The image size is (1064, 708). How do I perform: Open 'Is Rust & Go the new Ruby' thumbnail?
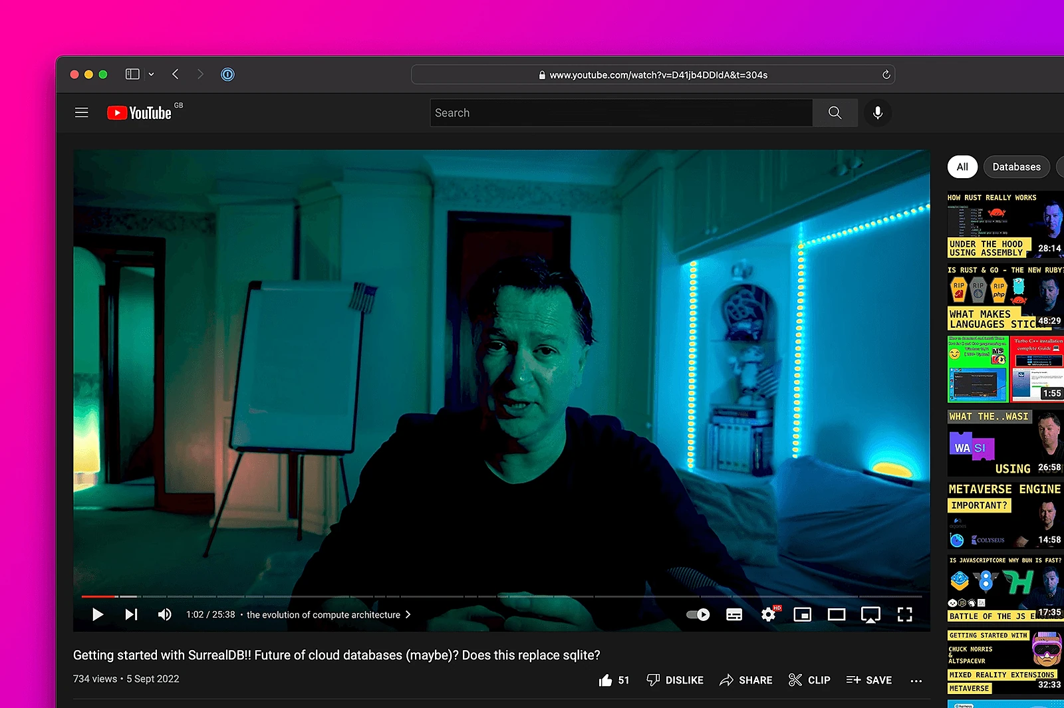click(1005, 298)
